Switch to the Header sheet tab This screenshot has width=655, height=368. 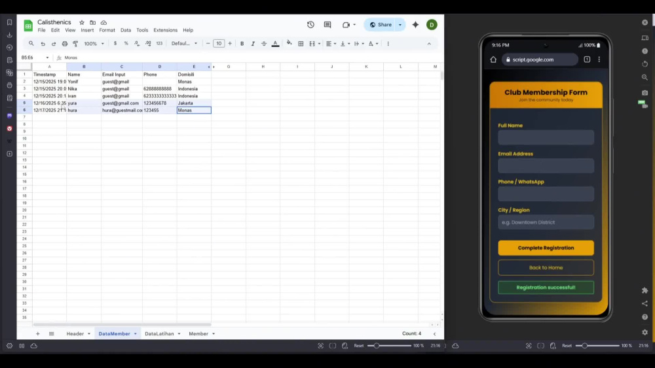(75, 334)
